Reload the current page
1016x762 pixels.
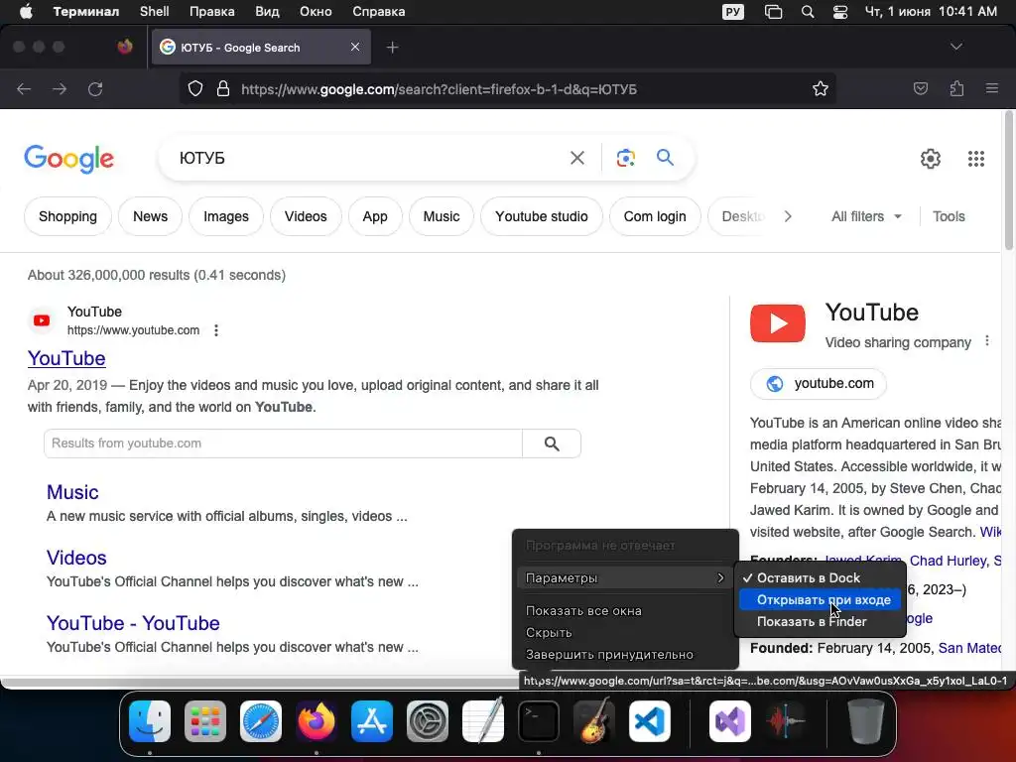[x=95, y=88]
